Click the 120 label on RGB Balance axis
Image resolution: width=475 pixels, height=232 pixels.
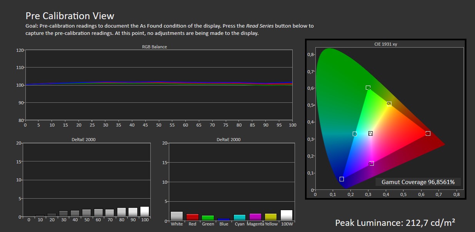pos(20,50)
